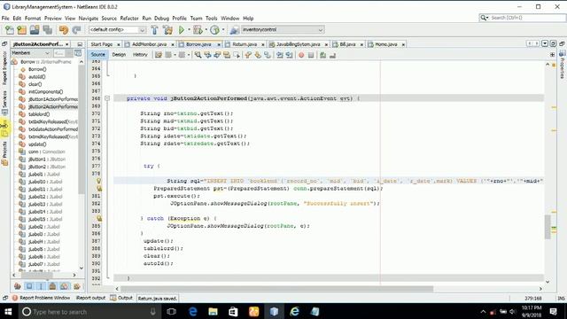
Task: Open the Navigate menu
Action: [x=89, y=18]
